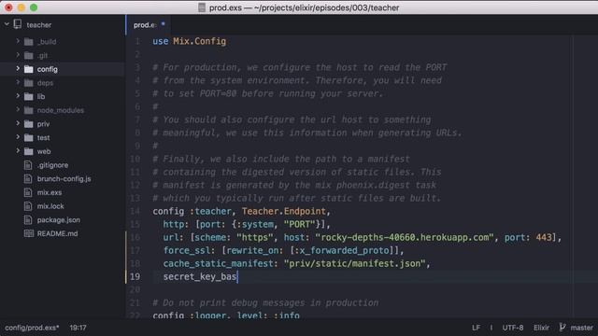Click the mix.exs file icon
The height and width of the screenshot is (336, 598).
coord(28,192)
